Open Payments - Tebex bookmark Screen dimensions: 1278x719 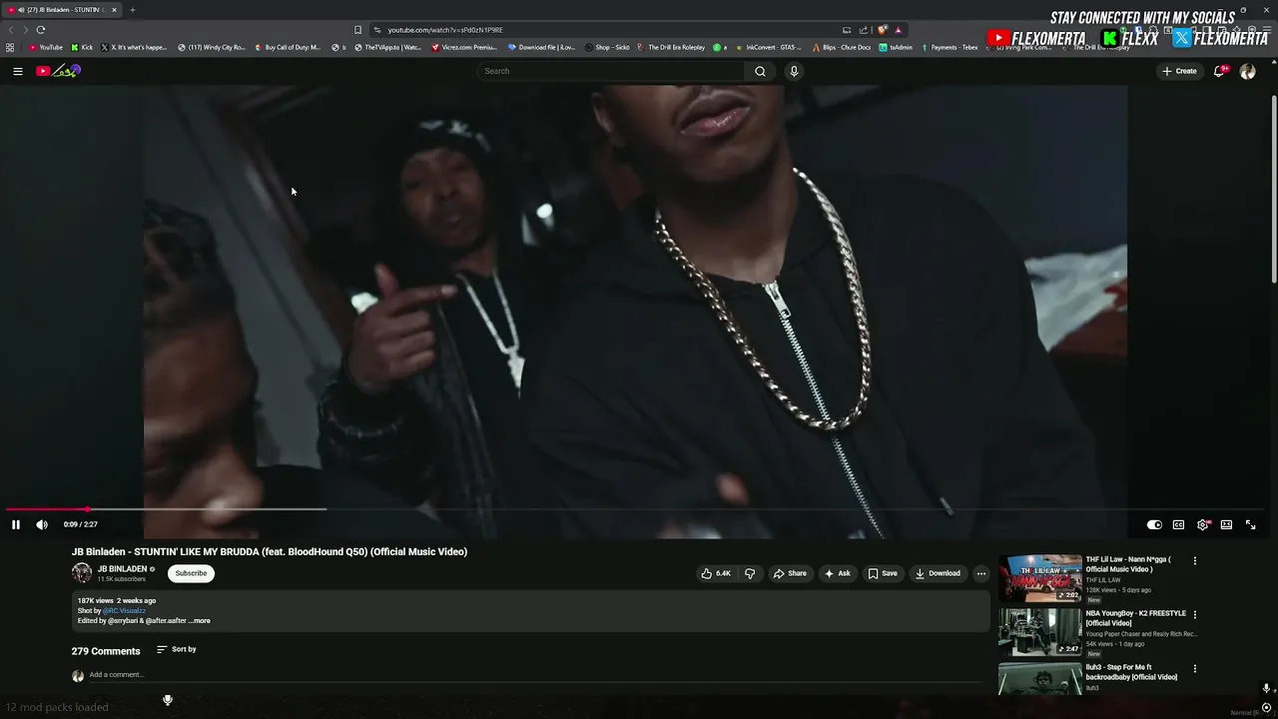tap(950, 47)
